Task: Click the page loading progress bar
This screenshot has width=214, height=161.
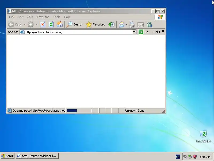Action: (79, 111)
